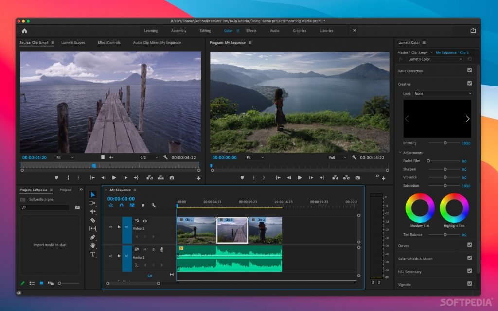
Task: Select the Razor tool
Action: pyautogui.click(x=93, y=220)
